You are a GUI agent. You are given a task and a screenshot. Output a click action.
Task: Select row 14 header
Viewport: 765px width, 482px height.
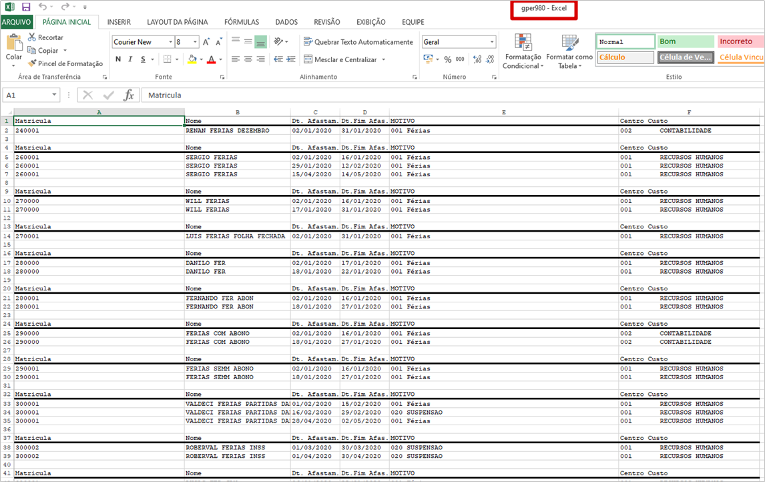point(7,236)
